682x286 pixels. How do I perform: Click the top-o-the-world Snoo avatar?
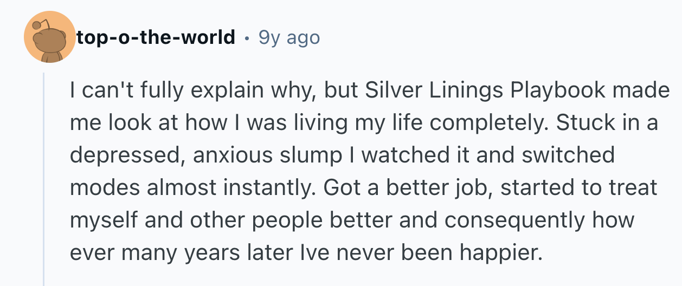[49, 37]
